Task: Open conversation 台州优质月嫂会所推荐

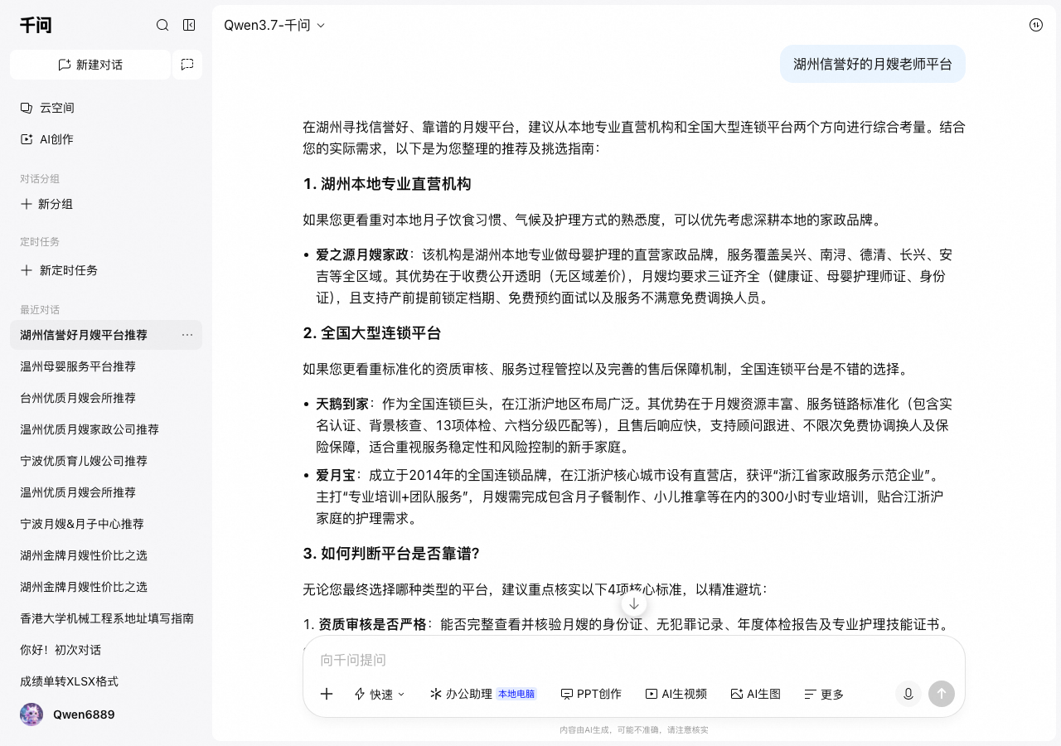Action: 106,398
